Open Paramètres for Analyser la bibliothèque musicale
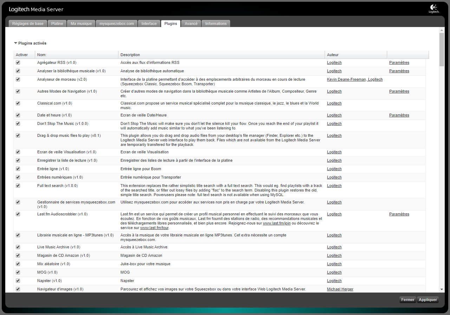Screen dimensions: 450x315 click(x=399, y=71)
